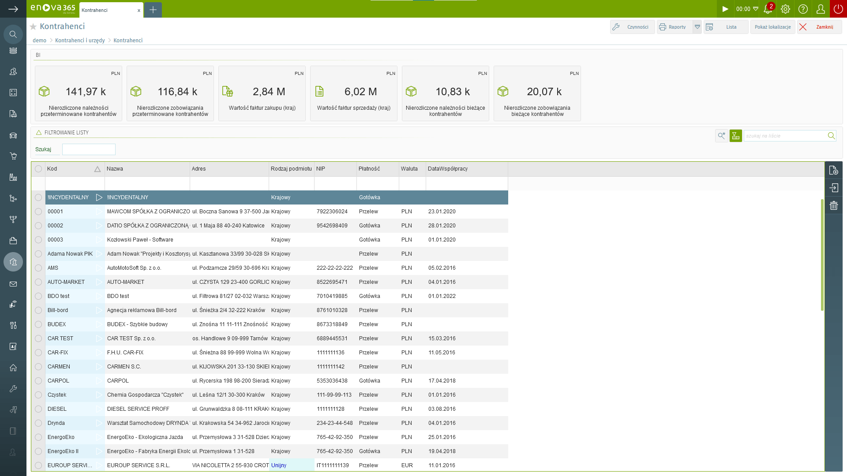
Task: Open the shopping cart sidebar module
Action: (x=13, y=156)
